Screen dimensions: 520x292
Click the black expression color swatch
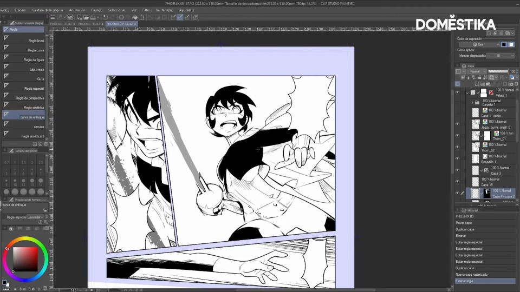(x=504, y=44)
